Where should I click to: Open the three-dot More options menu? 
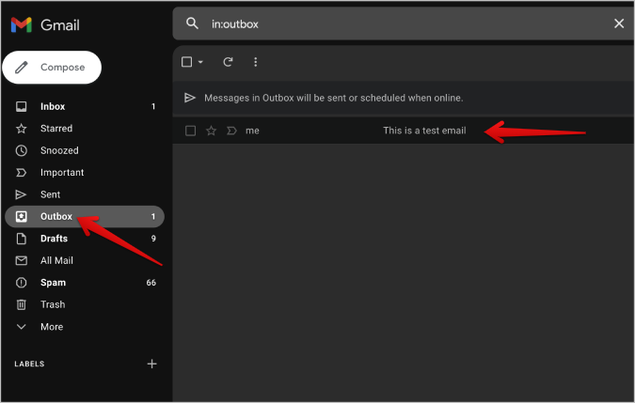point(255,62)
